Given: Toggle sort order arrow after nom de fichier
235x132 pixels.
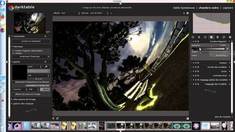Looking at the screenshot, I should pyautogui.click(x=111, y=13).
